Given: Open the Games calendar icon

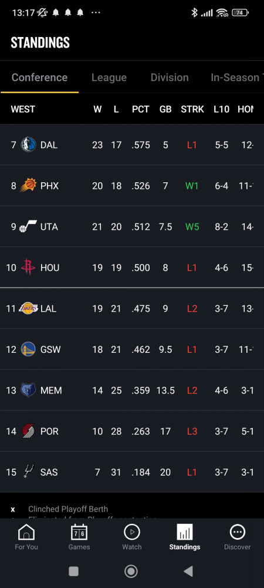Looking at the screenshot, I should [79, 532].
